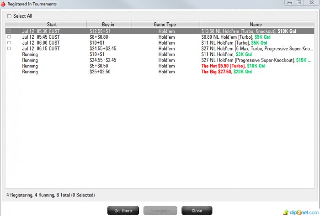Tick the Select All checkbox
The image size is (320, 216).
9,16
